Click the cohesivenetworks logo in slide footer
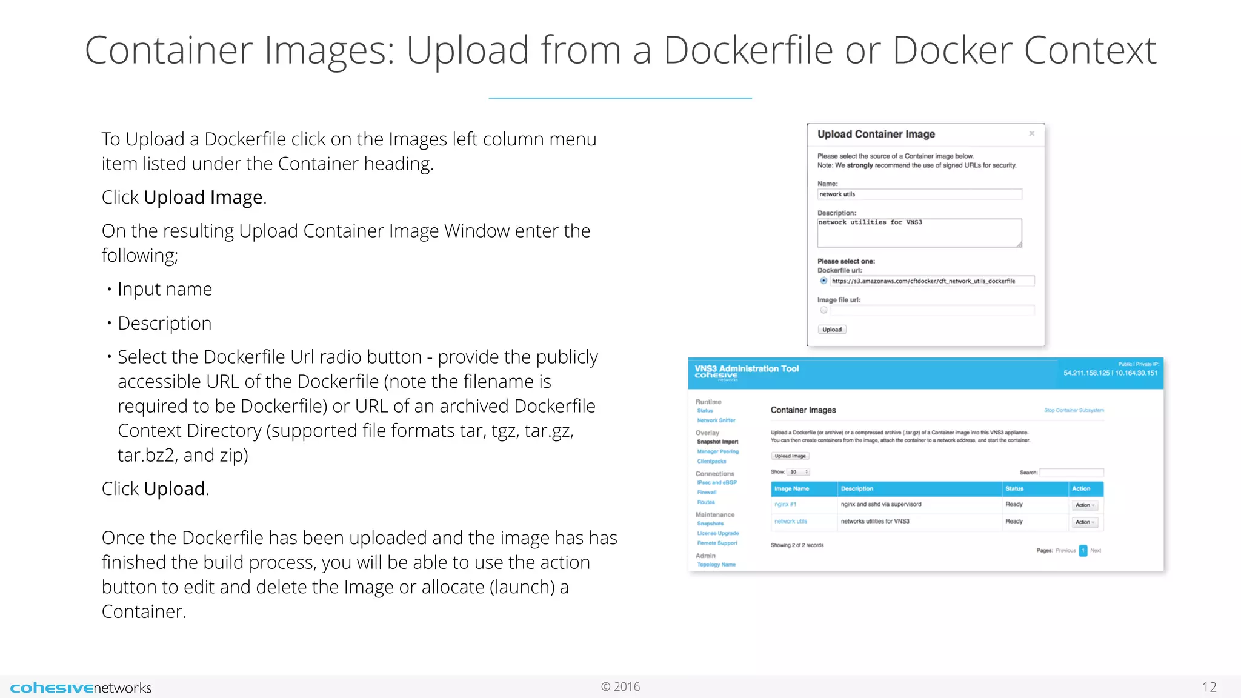The width and height of the screenshot is (1241, 698). coord(81,688)
